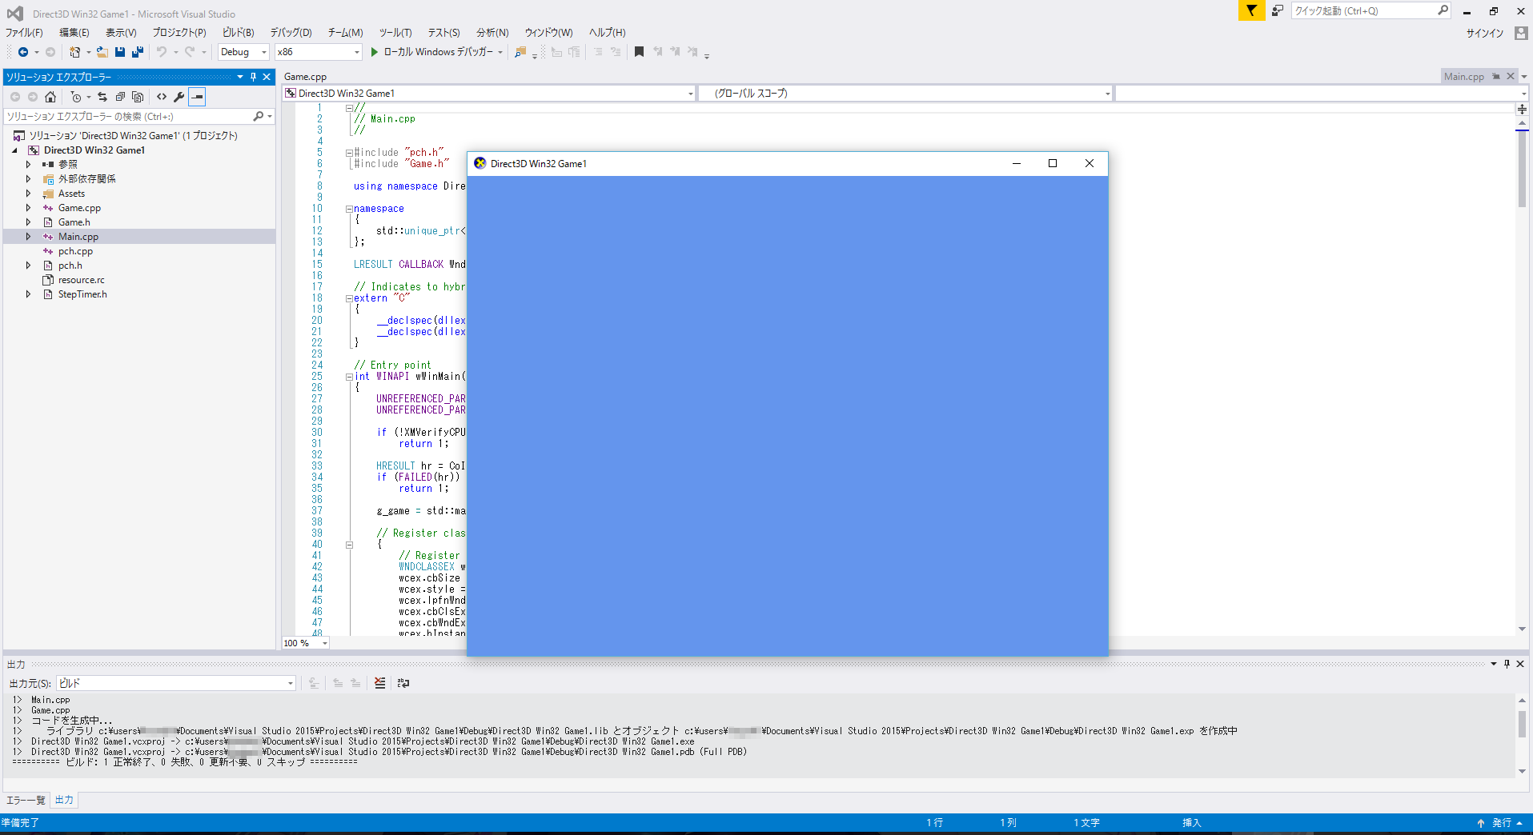Open the yellow notifications flag icon
This screenshot has width=1533, height=835.
1251,10
